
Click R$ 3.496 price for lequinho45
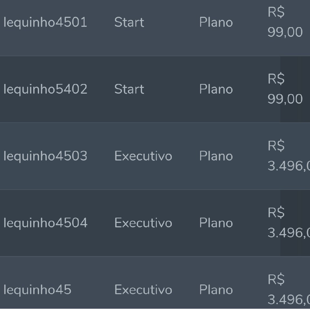[x=289, y=290]
